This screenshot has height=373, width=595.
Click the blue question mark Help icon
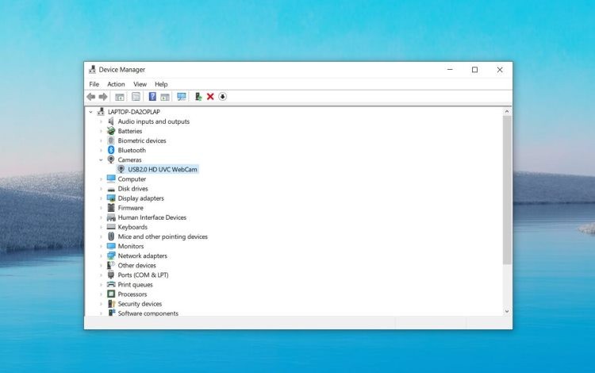(x=152, y=96)
